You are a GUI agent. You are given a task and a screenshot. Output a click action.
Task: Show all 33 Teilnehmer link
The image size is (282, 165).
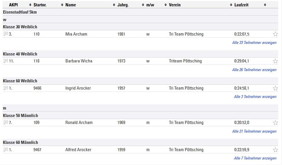(254, 43)
